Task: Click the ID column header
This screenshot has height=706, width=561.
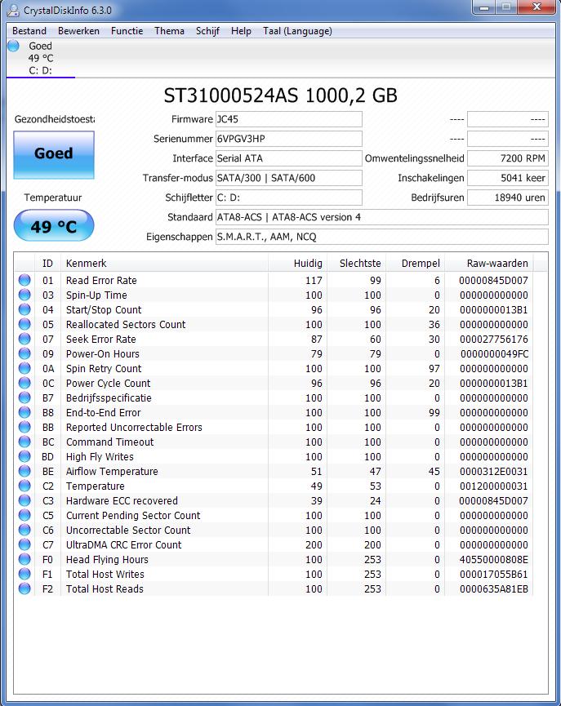Action: coord(47,263)
